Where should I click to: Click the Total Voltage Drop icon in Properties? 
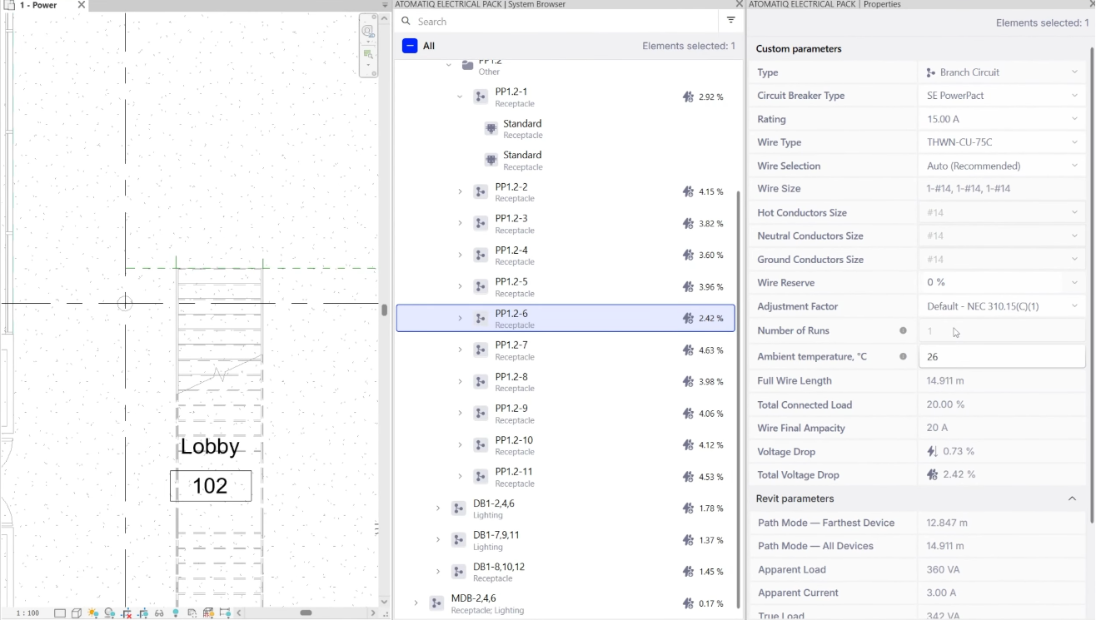933,474
